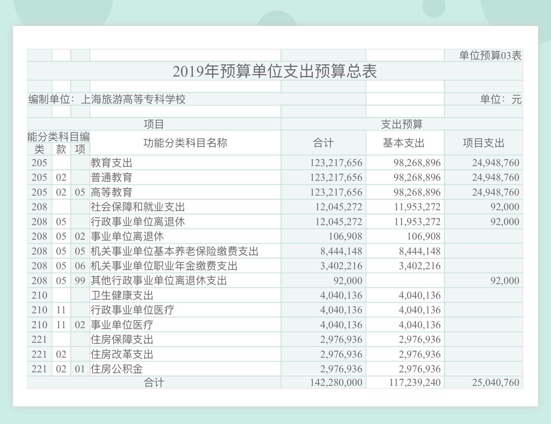Click the 项目支出 column header
551x424 pixels.
(x=484, y=143)
